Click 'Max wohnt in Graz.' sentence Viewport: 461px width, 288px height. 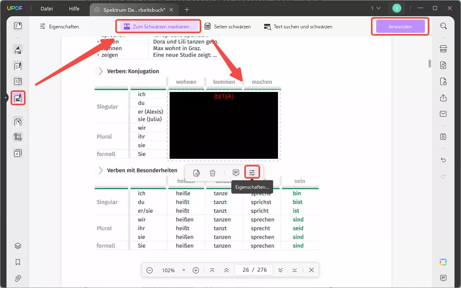point(177,48)
